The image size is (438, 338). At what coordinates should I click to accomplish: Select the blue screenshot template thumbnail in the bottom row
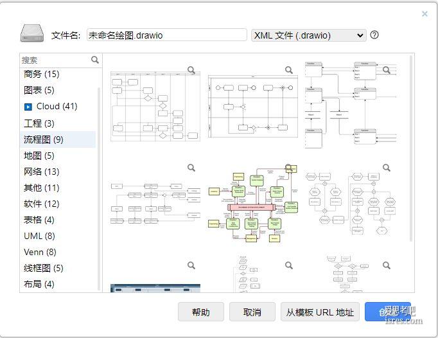coord(155,289)
